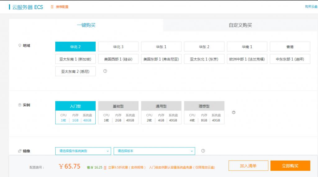Screen dimensions: 318x177
Task: Click the image icon beside 镜像
Action: pyautogui.click(x=20, y=151)
